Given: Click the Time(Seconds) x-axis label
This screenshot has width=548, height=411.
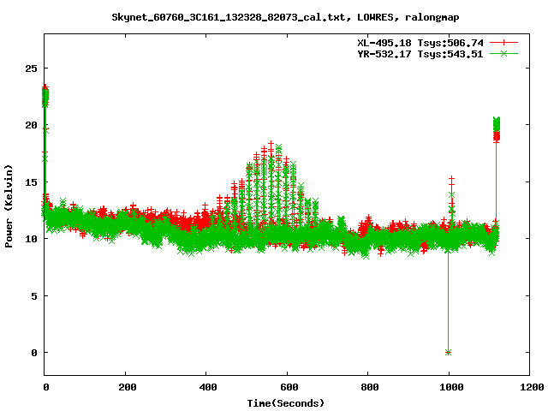Looking at the screenshot, I should pyautogui.click(x=287, y=402).
